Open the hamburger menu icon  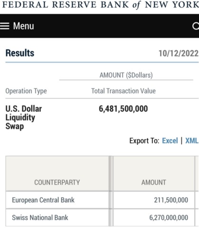[x=5, y=26]
